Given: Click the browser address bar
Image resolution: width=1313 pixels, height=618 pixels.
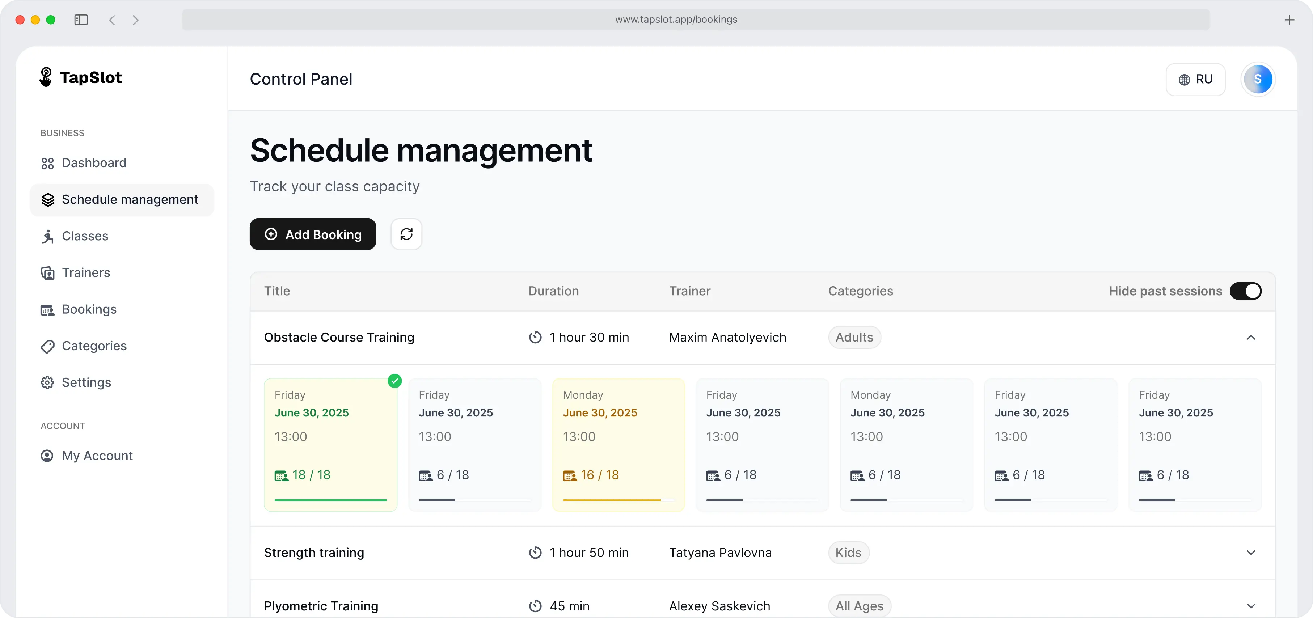Looking at the screenshot, I should 696,20.
